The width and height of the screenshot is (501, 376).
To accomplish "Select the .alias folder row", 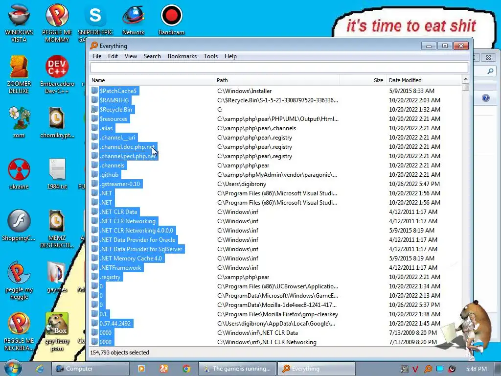I will (x=275, y=128).
